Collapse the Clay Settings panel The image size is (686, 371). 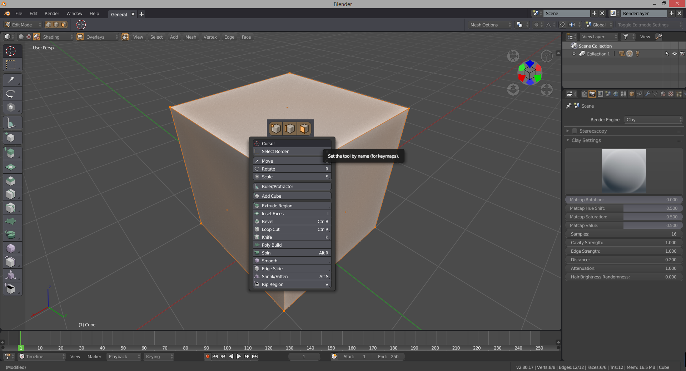pyautogui.click(x=568, y=140)
